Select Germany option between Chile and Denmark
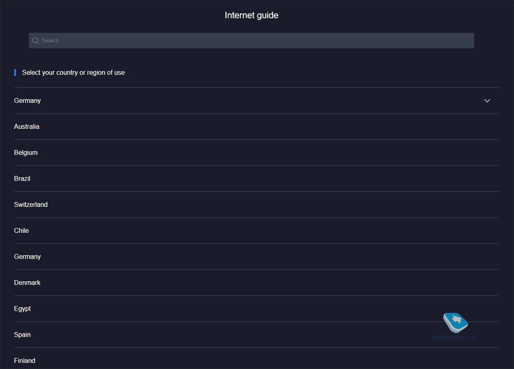514x369 pixels. tap(27, 257)
